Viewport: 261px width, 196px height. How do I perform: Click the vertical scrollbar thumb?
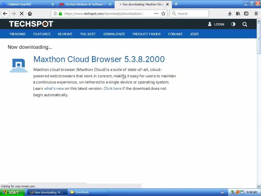coord(259,39)
